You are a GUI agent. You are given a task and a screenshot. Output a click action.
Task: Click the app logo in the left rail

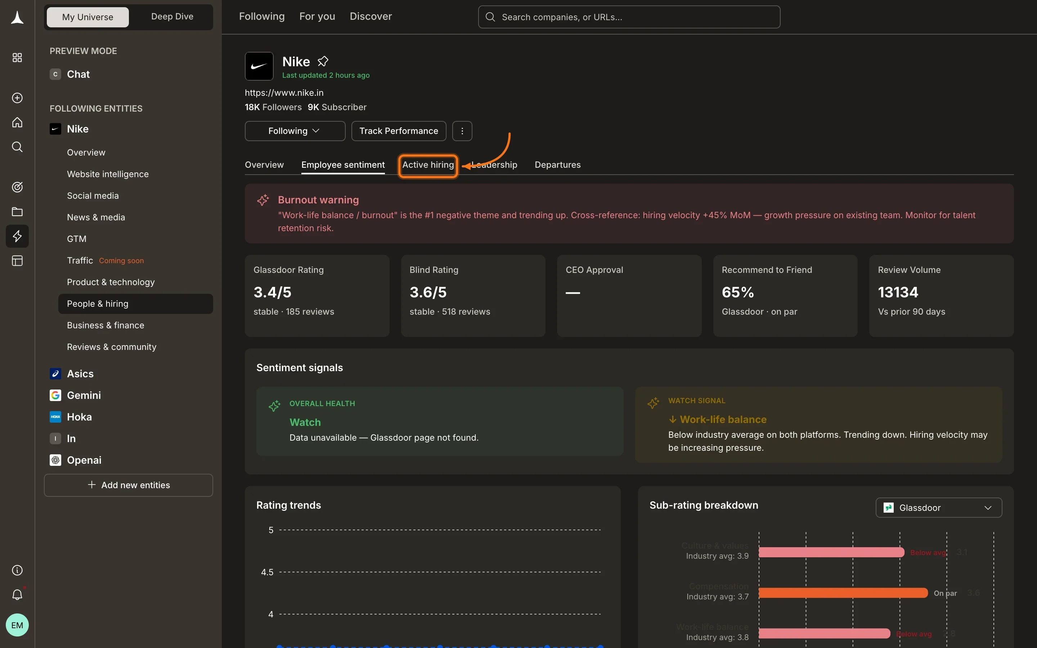pyautogui.click(x=17, y=18)
